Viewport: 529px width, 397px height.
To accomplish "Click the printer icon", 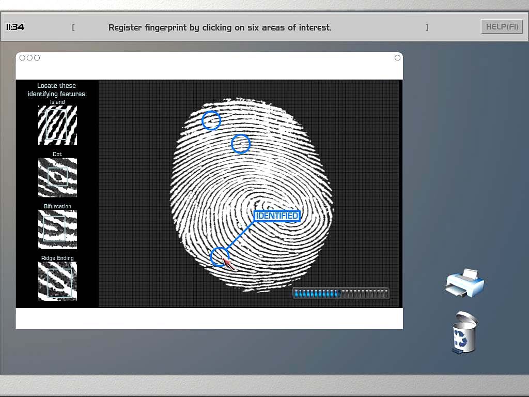I will [465, 283].
